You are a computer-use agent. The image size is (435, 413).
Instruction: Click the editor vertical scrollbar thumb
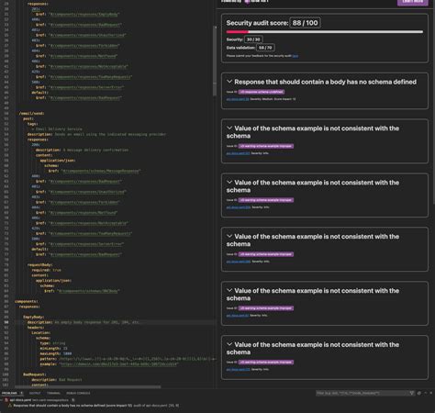point(215,61)
